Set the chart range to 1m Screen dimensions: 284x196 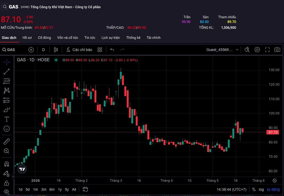[35, 189]
